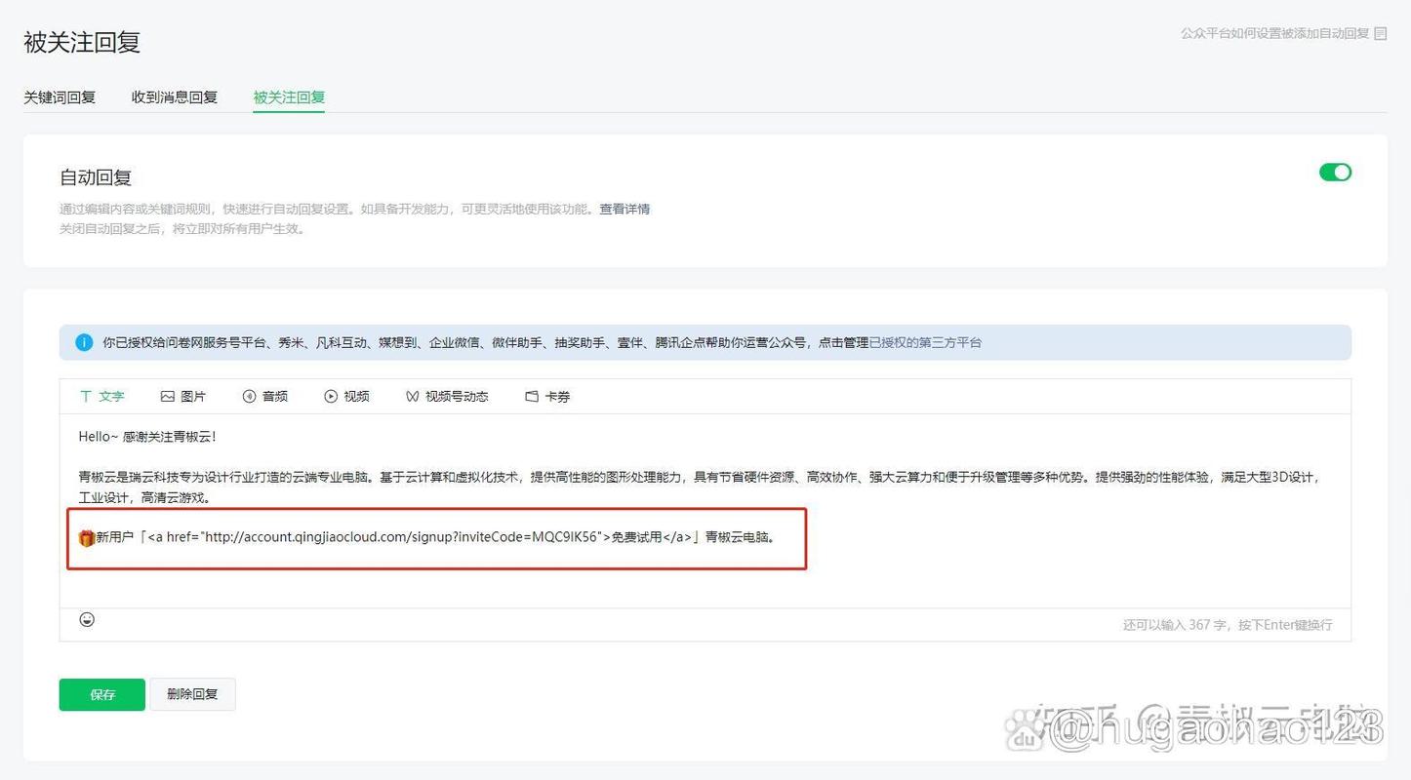The width and height of the screenshot is (1411, 780).
Task: Disable the 自动回复 switch
Action: tap(1334, 172)
